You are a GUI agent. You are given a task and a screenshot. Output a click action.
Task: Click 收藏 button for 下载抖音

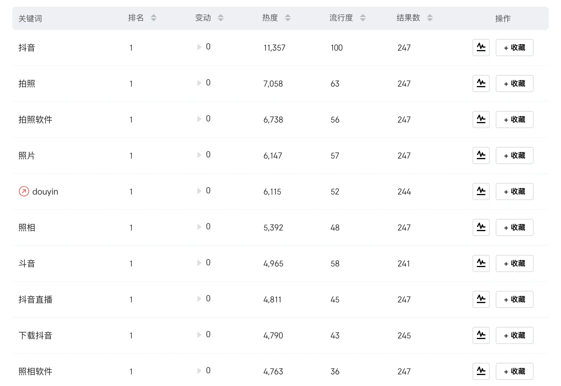pos(514,335)
